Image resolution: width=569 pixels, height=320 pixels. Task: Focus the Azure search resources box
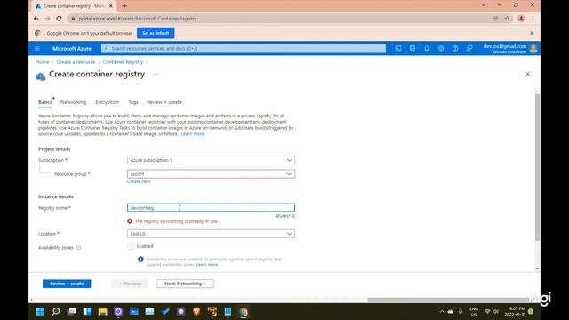tap(244, 48)
